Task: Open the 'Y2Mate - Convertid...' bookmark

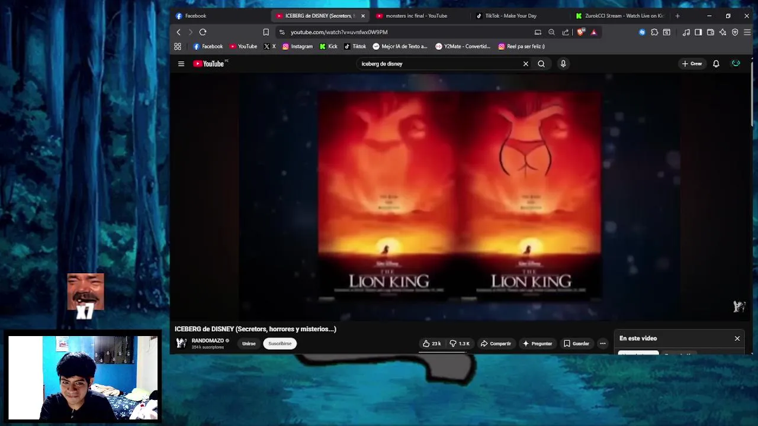Action: [x=462, y=46]
